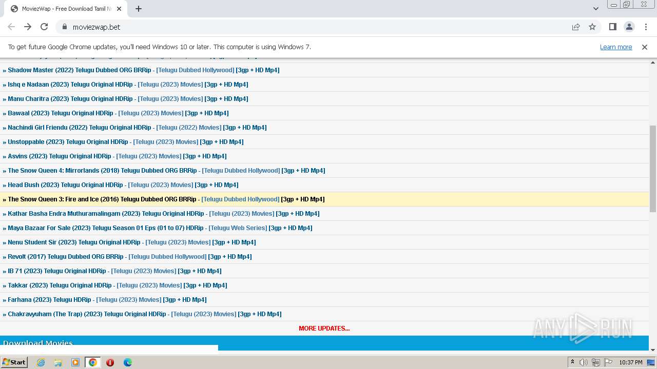657x369 pixels.
Task: Click the Chrome taskbar icon
Action: pyautogui.click(x=93, y=362)
